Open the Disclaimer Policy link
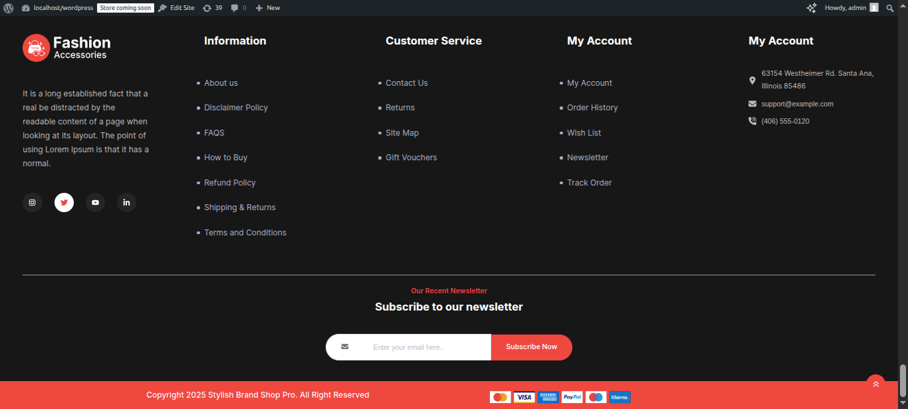This screenshot has width=908, height=409. point(236,108)
